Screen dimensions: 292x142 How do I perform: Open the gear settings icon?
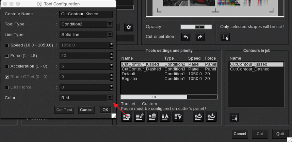(128, 27)
